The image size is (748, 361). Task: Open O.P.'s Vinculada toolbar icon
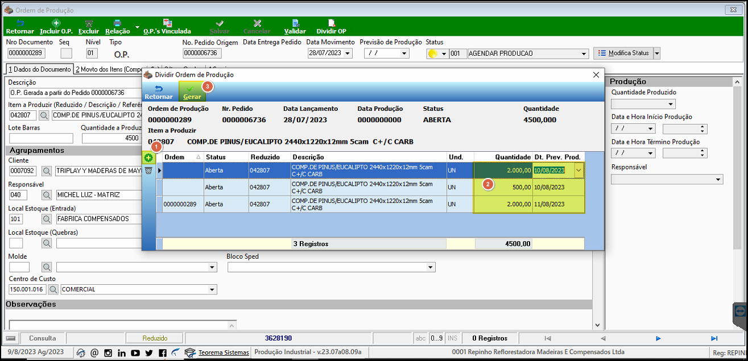point(167,27)
